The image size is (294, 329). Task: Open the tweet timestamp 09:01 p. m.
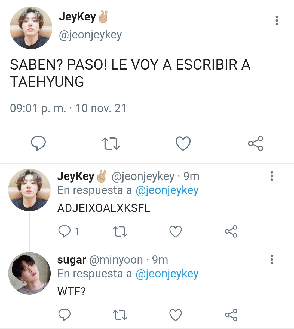(38, 108)
